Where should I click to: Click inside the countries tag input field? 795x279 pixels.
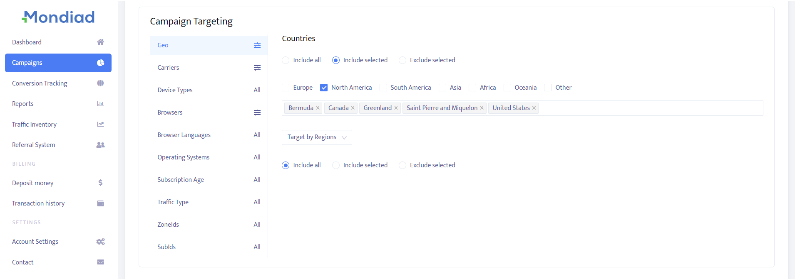point(649,108)
